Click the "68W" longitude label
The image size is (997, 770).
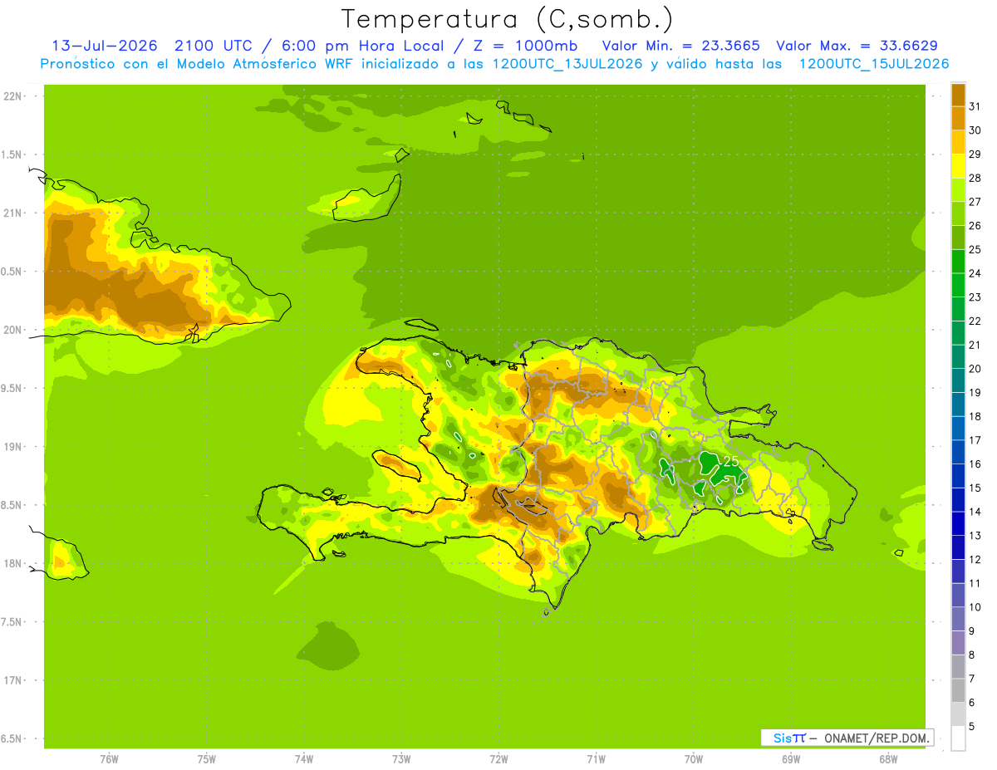point(888,759)
